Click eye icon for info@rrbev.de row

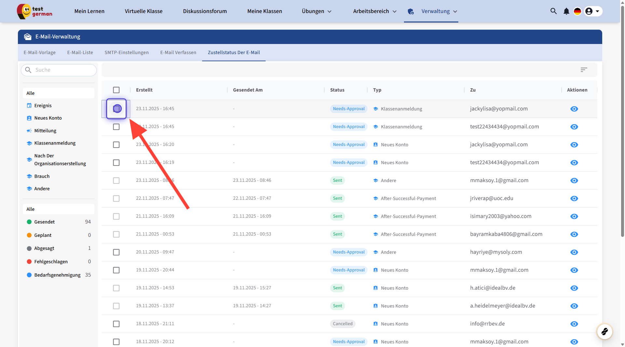(x=574, y=324)
